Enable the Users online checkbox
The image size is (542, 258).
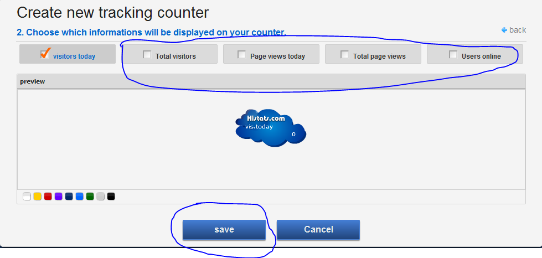[x=453, y=54]
